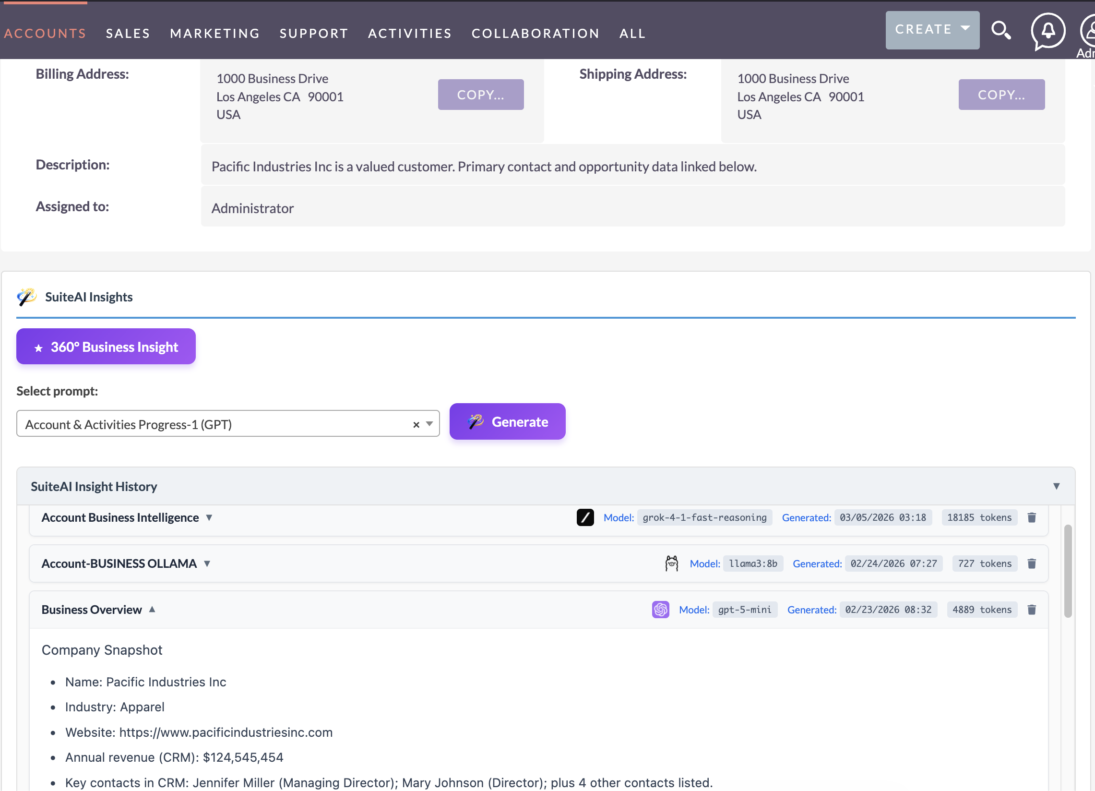The width and height of the screenshot is (1095, 791).
Task: Open the Collaboration menu
Action: tap(536, 33)
